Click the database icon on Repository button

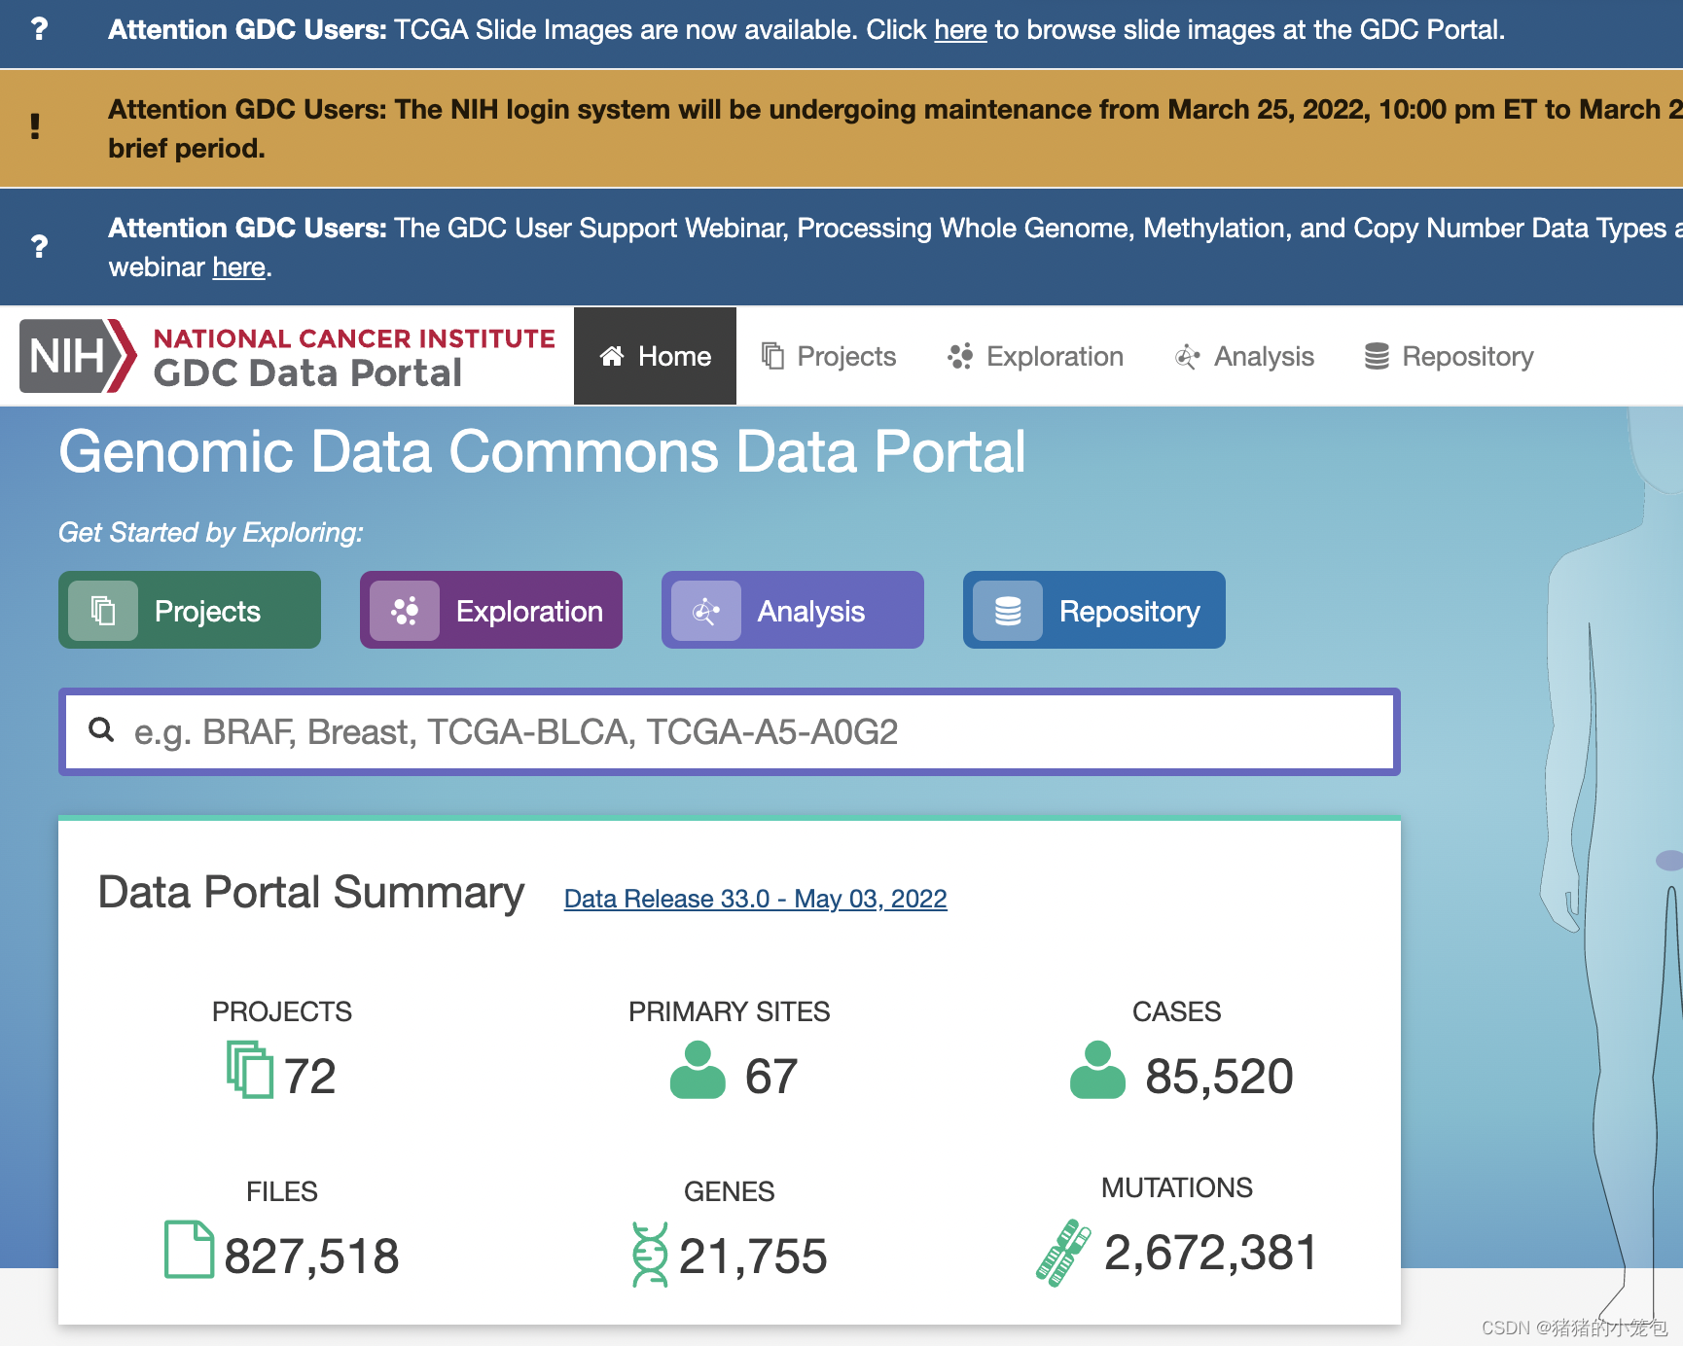1008,611
